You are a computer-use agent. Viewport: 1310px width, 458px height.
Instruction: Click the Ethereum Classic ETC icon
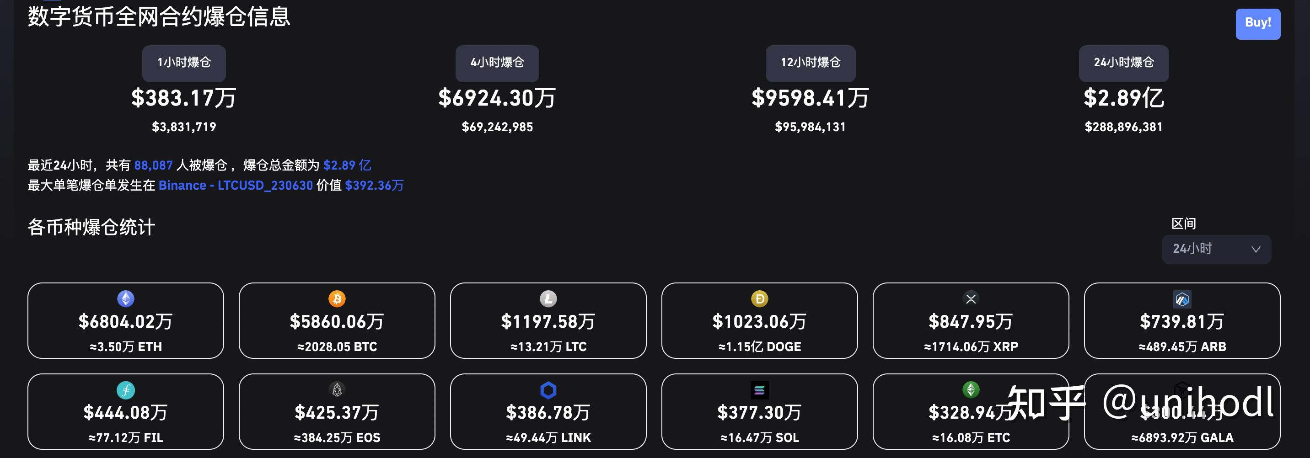(971, 390)
